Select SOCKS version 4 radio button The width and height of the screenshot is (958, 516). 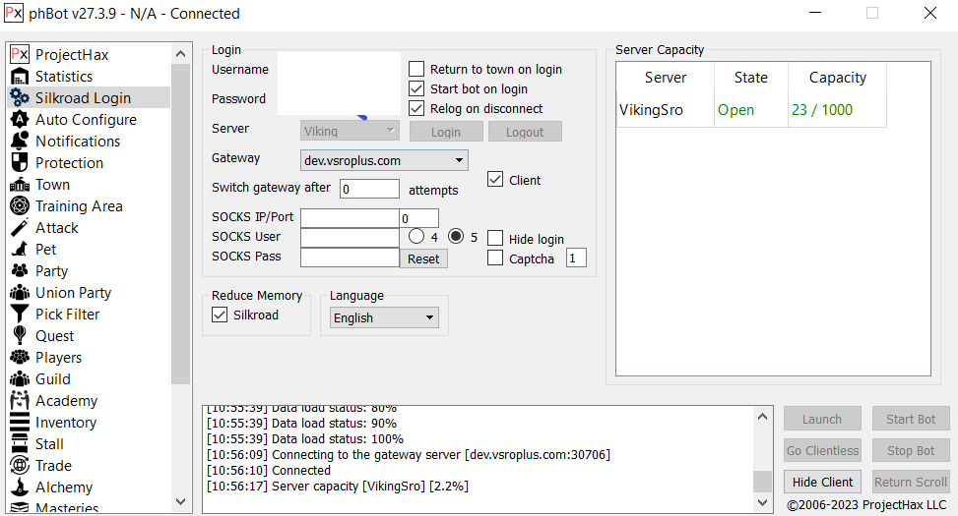[x=416, y=237]
